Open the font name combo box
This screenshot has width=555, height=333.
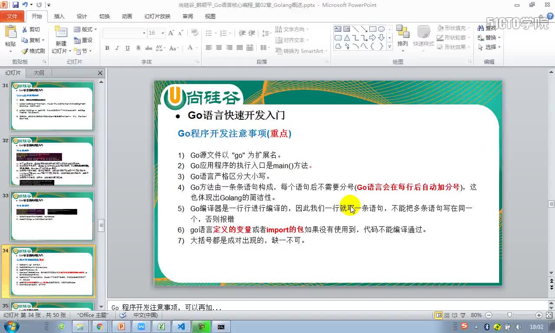pyautogui.click(x=125, y=33)
